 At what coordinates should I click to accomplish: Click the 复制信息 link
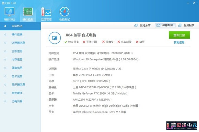(179, 42)
